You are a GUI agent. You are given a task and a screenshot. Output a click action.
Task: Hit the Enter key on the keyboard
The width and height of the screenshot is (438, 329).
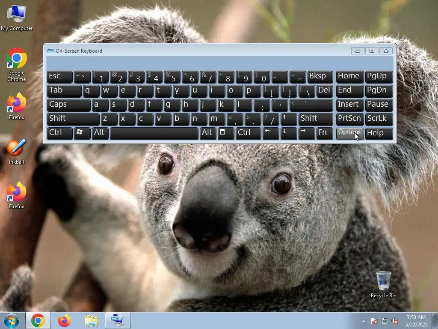[311, 105]
